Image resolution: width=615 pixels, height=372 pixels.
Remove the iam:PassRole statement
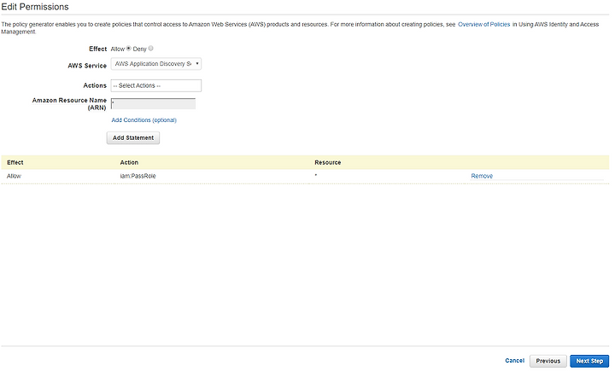pos(482,177)
